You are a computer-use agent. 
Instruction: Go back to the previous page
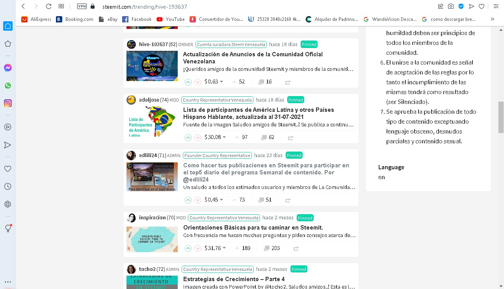point(23,6)
